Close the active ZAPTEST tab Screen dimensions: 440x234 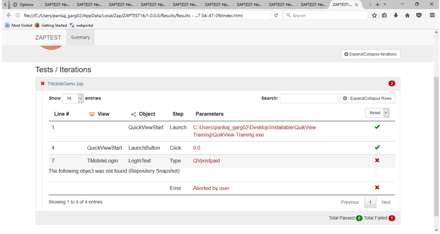pyautogui.click(x=356, y=5)
